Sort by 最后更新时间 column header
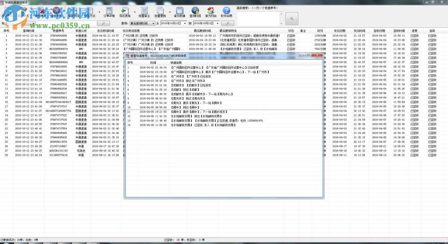Screen dimensions: 448x244 [202, 30]
